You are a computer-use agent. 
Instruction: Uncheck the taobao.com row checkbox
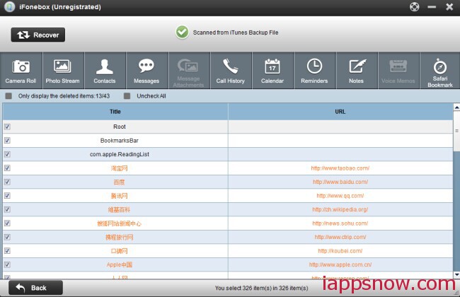click(7, 168)
